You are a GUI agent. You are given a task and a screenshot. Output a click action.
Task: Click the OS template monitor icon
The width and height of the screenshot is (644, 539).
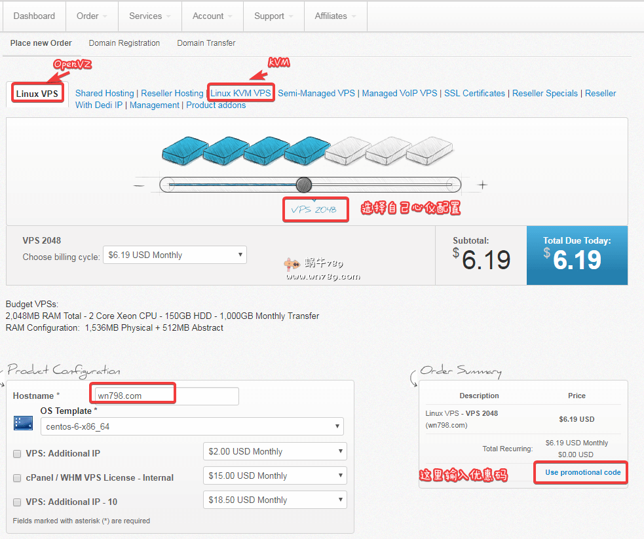(23, 422)
